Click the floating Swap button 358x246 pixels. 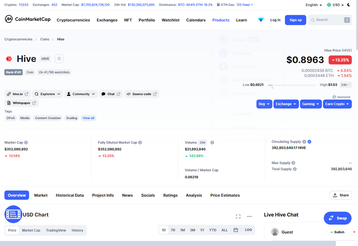tap(337, 218)
